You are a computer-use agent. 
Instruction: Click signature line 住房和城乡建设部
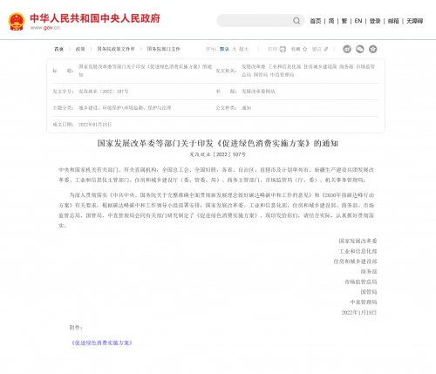[x=355, y=262]
